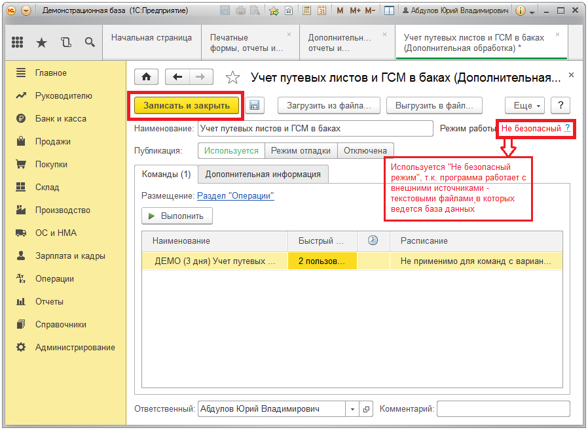Click the Выполнить button
Screen dimensions: 588x430
177,216
